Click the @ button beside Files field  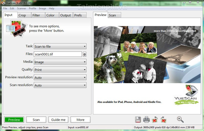click(x=85, y=54)
